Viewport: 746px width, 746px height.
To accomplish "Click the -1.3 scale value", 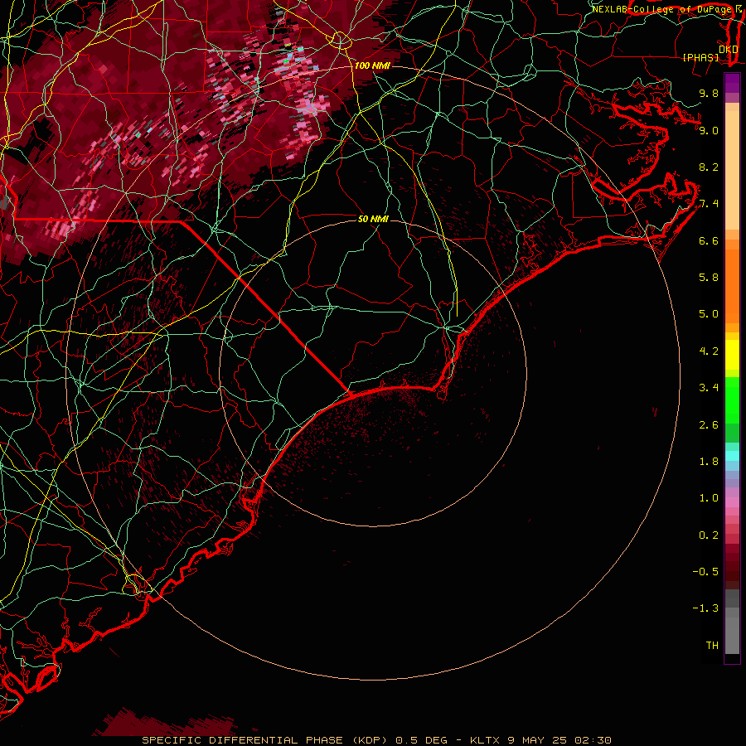I will [705, 608].
